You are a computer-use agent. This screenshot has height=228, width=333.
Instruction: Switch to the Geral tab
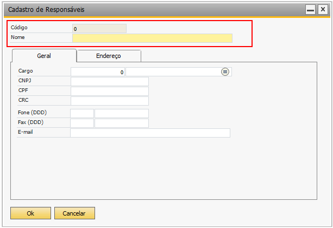tap(44, 56)
